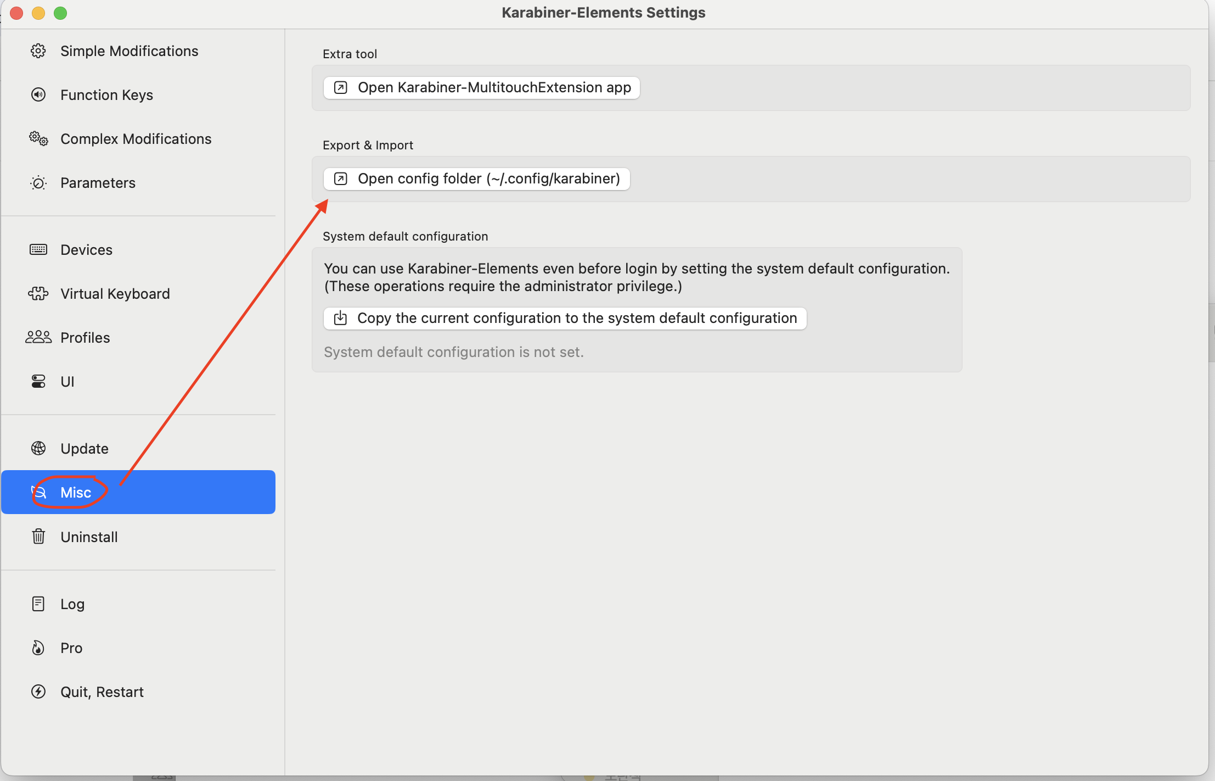Close the Karabiner-Elements Settings window

click(16, 13)
